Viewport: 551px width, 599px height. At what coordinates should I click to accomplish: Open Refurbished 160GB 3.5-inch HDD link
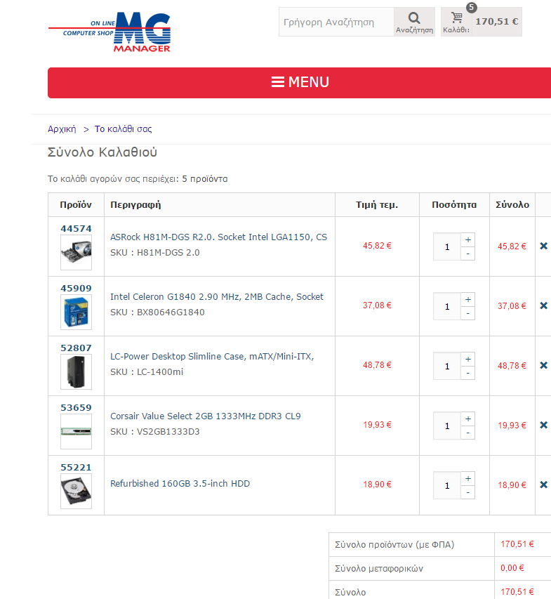[x=180, y=484]
